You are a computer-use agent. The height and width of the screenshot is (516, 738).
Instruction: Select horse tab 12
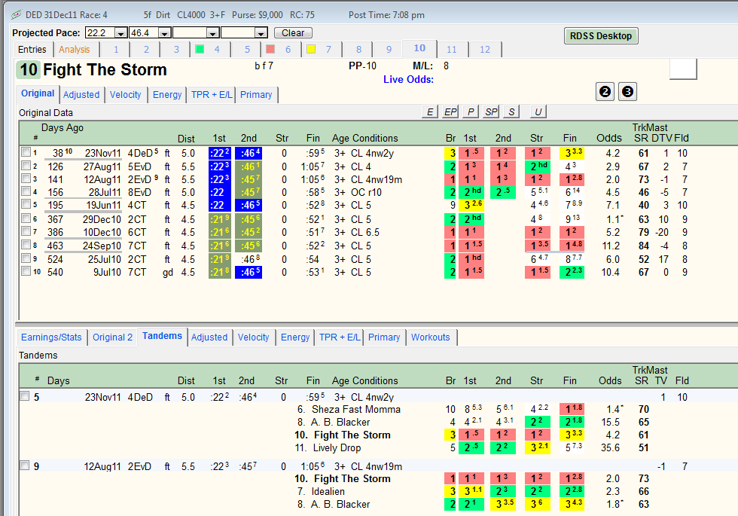coord(485,50)
